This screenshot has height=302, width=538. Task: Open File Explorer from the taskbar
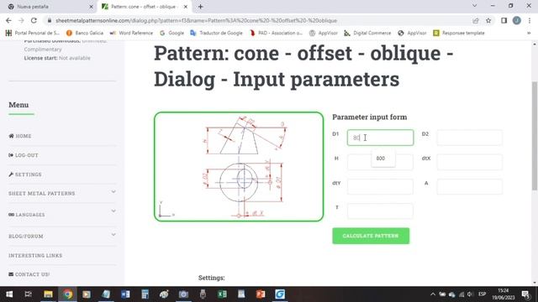pyautogui.click(x=48, y=294)
